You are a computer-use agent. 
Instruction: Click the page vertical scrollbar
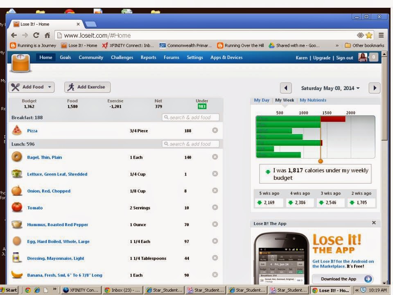(x=384, y=98)
